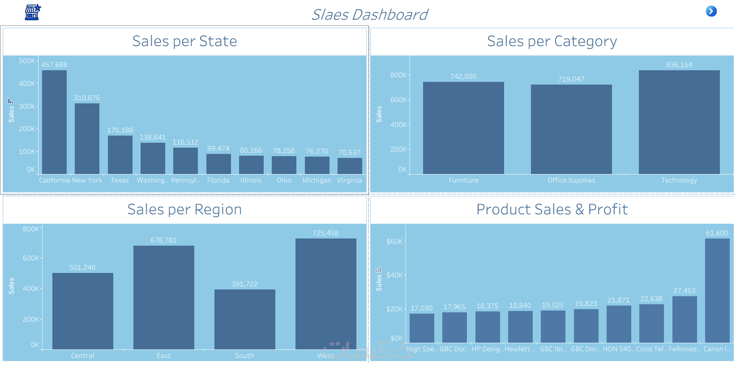Click the Sales per Category heading

click(x=552, y=41)
